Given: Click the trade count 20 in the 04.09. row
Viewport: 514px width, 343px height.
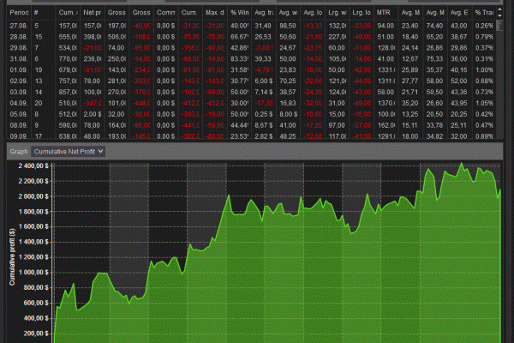Looking at the screenshot, I should point(39,103).
